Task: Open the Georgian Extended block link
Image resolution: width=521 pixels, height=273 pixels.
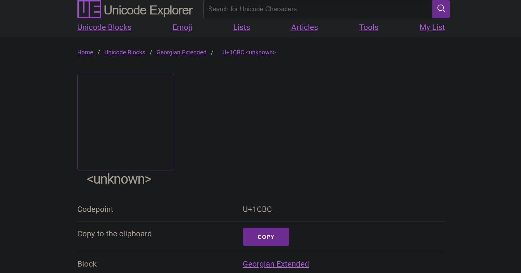Action: 276,264
